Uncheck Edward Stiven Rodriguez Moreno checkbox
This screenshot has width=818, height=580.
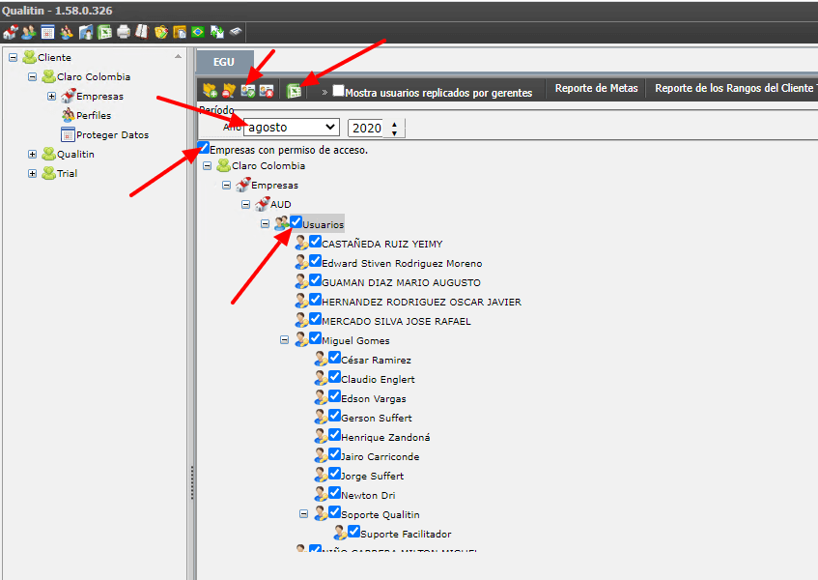click(315, 260)
